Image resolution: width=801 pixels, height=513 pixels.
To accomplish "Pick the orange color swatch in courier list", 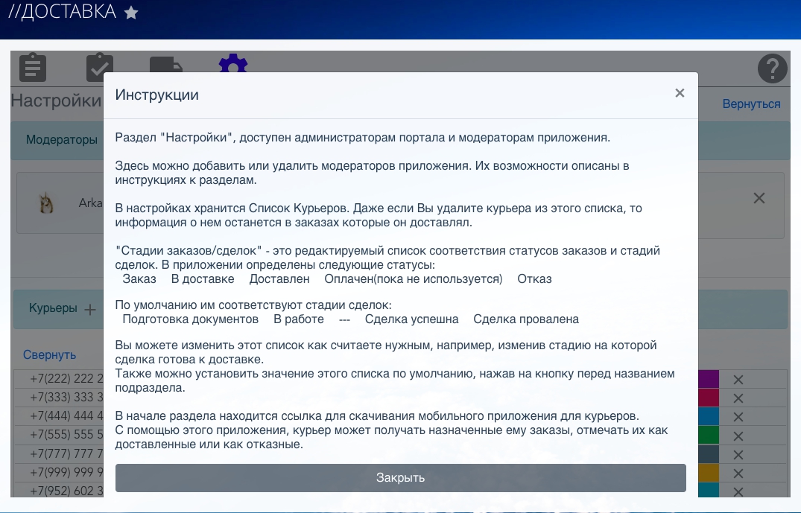I will click(x=709, y=473).
